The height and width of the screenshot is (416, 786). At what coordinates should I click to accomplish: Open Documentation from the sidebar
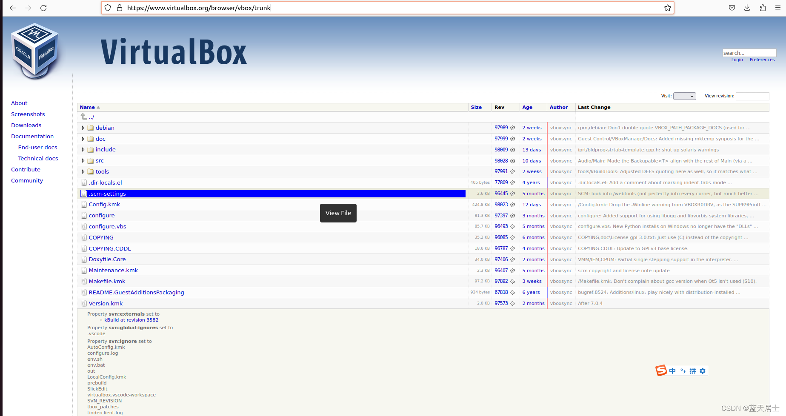[x=32, y=136]
